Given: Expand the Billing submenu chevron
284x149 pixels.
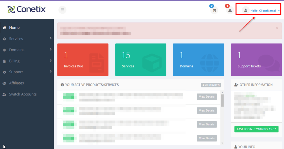Looking at the screenshot, I should point(50,60).
